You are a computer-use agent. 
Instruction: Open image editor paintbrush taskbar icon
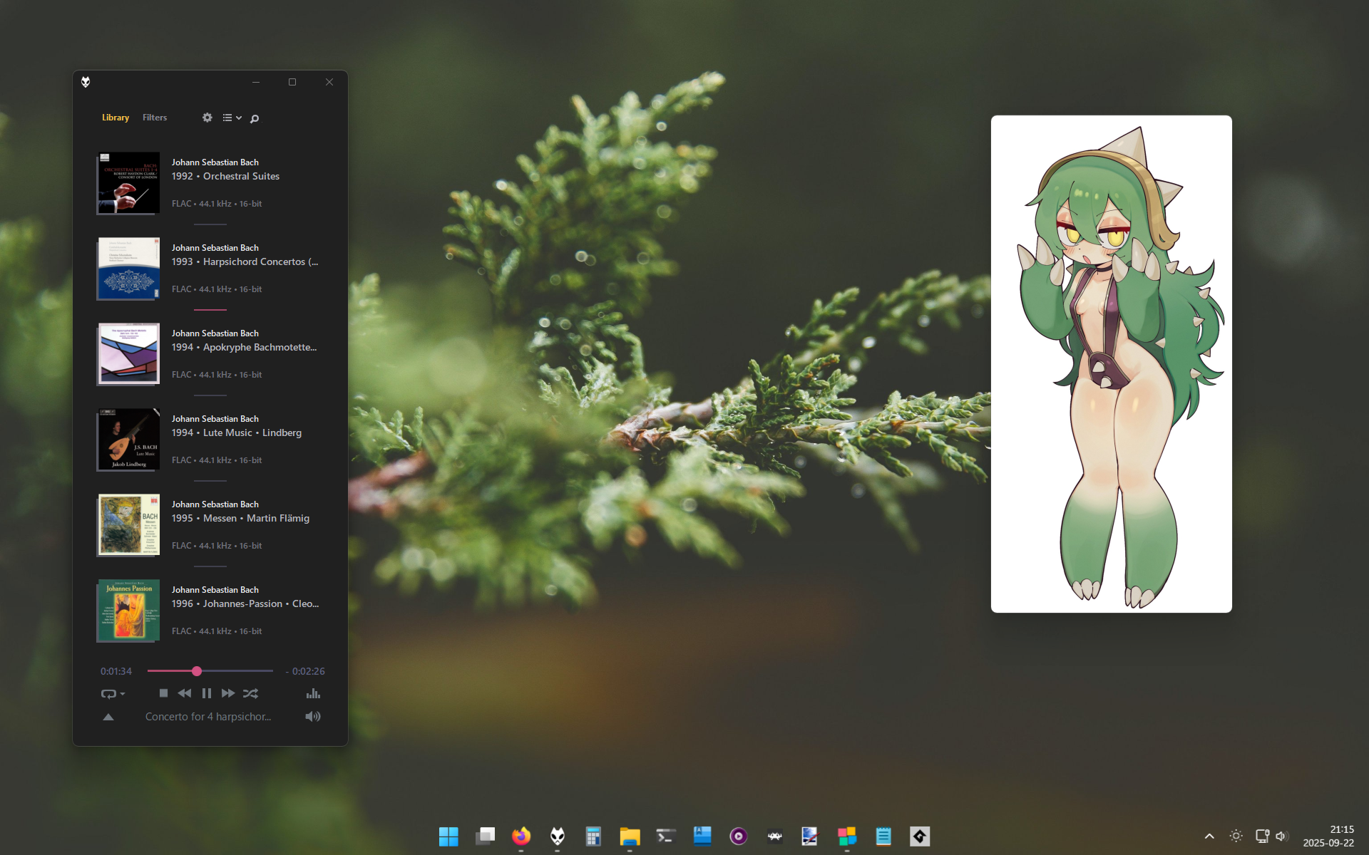pos(811,836)
